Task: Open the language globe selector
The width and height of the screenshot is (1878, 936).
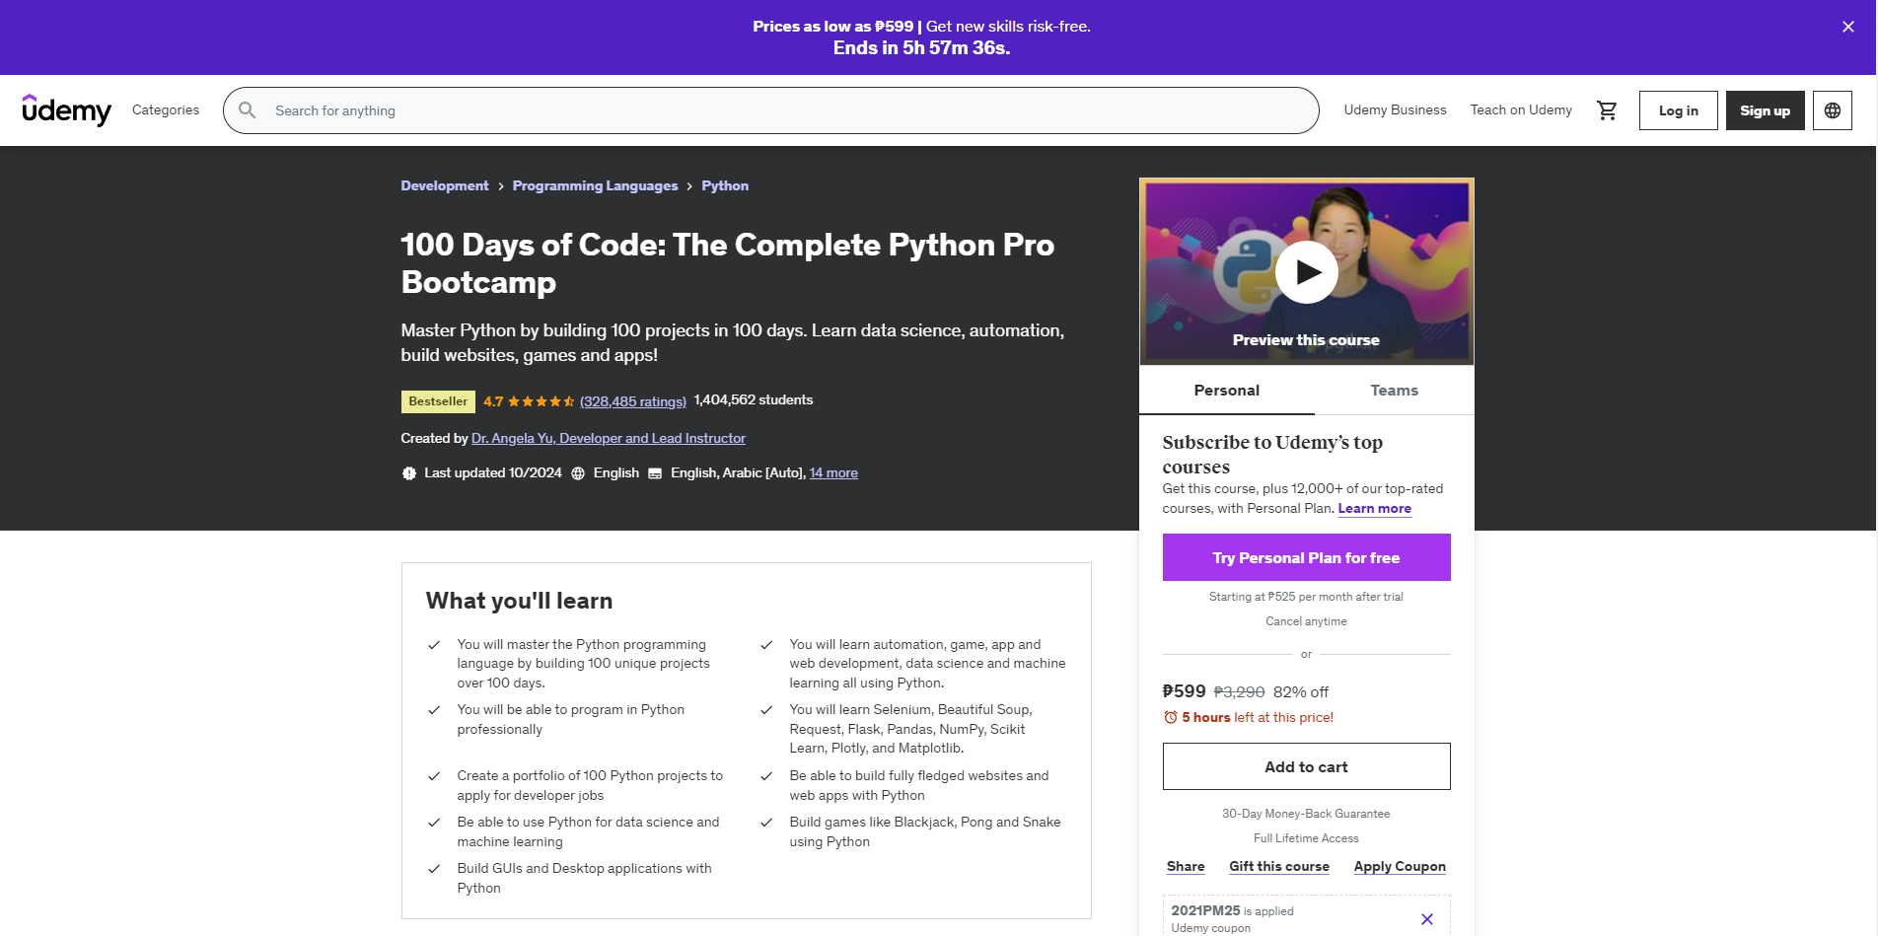Action: (1832, 110)
